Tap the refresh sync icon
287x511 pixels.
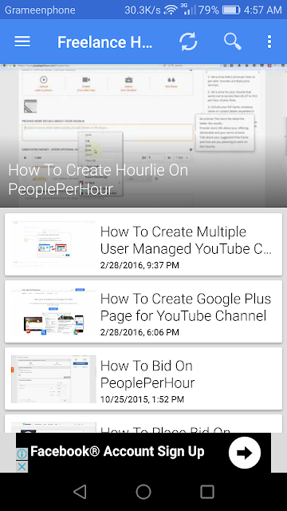point(188,42)
